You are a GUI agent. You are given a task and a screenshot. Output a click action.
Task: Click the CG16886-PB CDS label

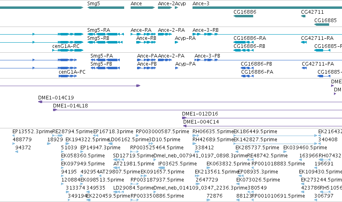(256, 64)
